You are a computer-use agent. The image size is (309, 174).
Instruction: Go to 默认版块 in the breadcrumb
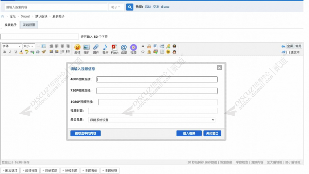pyautogui.click(x=41, y=16)
